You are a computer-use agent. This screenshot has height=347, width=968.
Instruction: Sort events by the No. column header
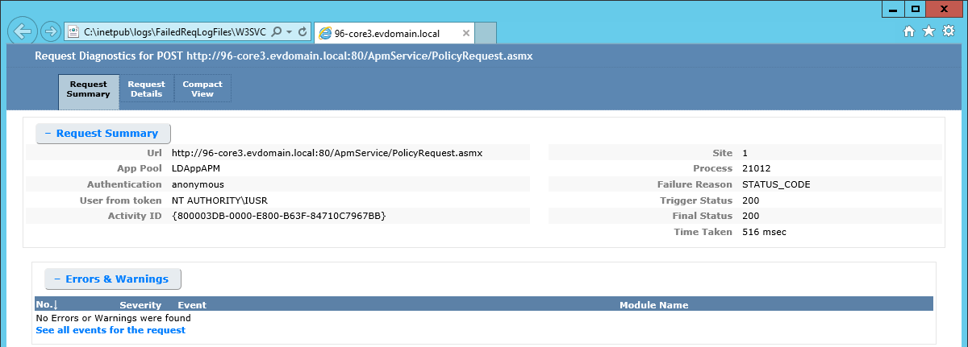pyautogui.click(x=47, y=305)
